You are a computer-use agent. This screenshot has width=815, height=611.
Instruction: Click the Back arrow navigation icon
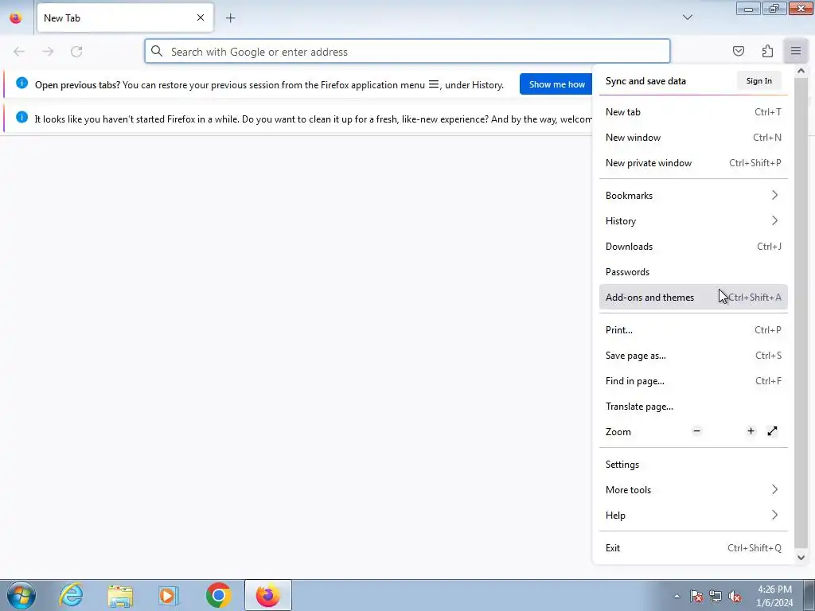pos(19,52)
